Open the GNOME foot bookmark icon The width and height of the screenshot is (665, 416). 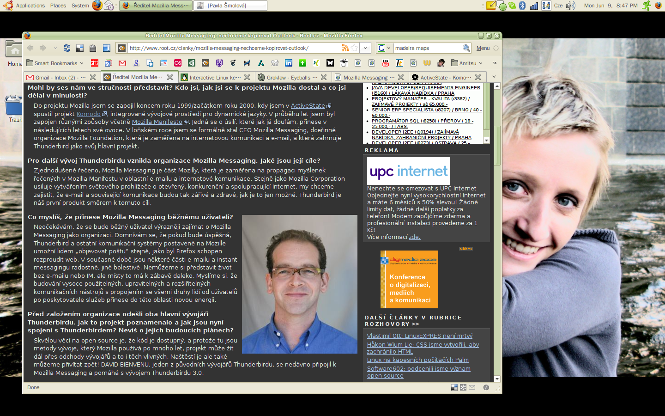(x=233, y=63)
